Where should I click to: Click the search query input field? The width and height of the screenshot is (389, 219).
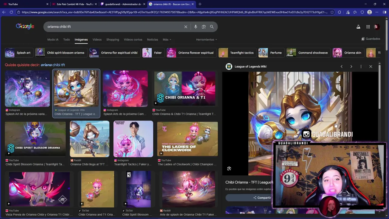click(x=114, y=27)
